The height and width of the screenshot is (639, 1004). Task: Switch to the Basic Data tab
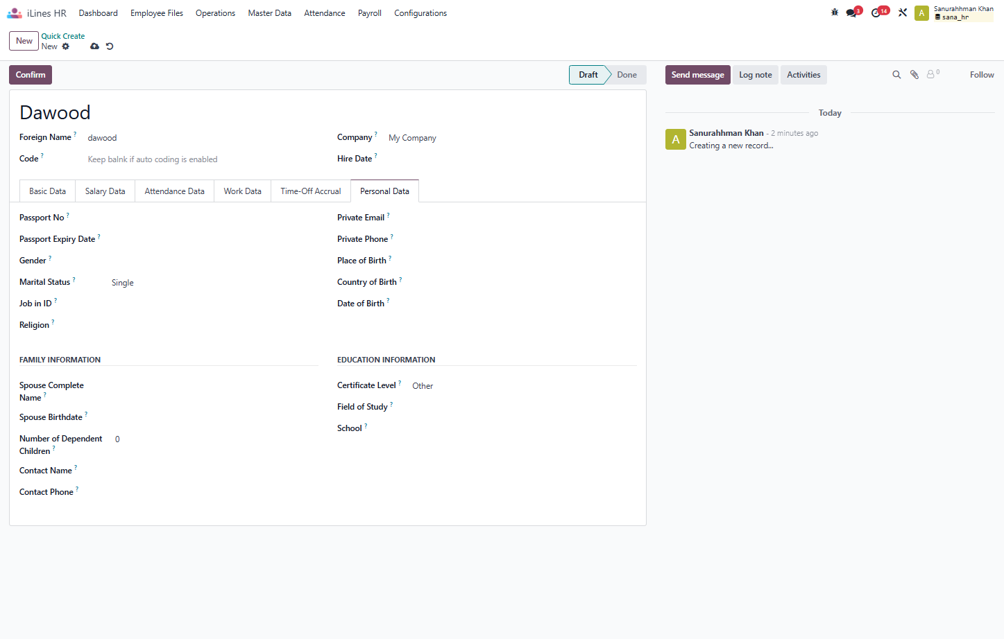tap(47, 191)
